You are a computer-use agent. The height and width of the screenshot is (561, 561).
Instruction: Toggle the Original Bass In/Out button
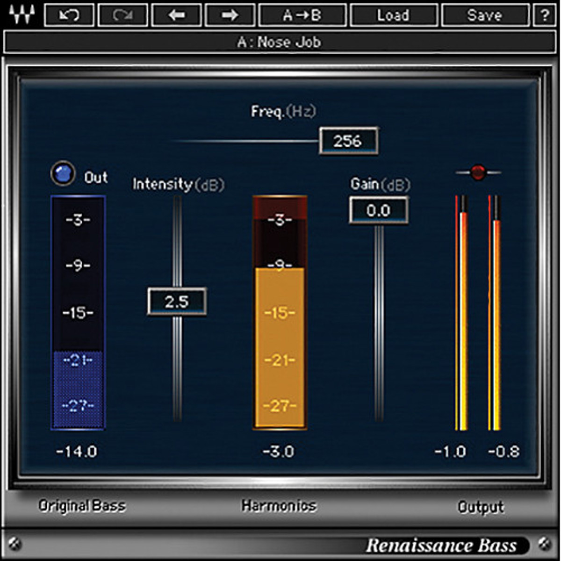(63, 173)
